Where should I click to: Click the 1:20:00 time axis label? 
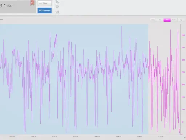click(161, 137)
